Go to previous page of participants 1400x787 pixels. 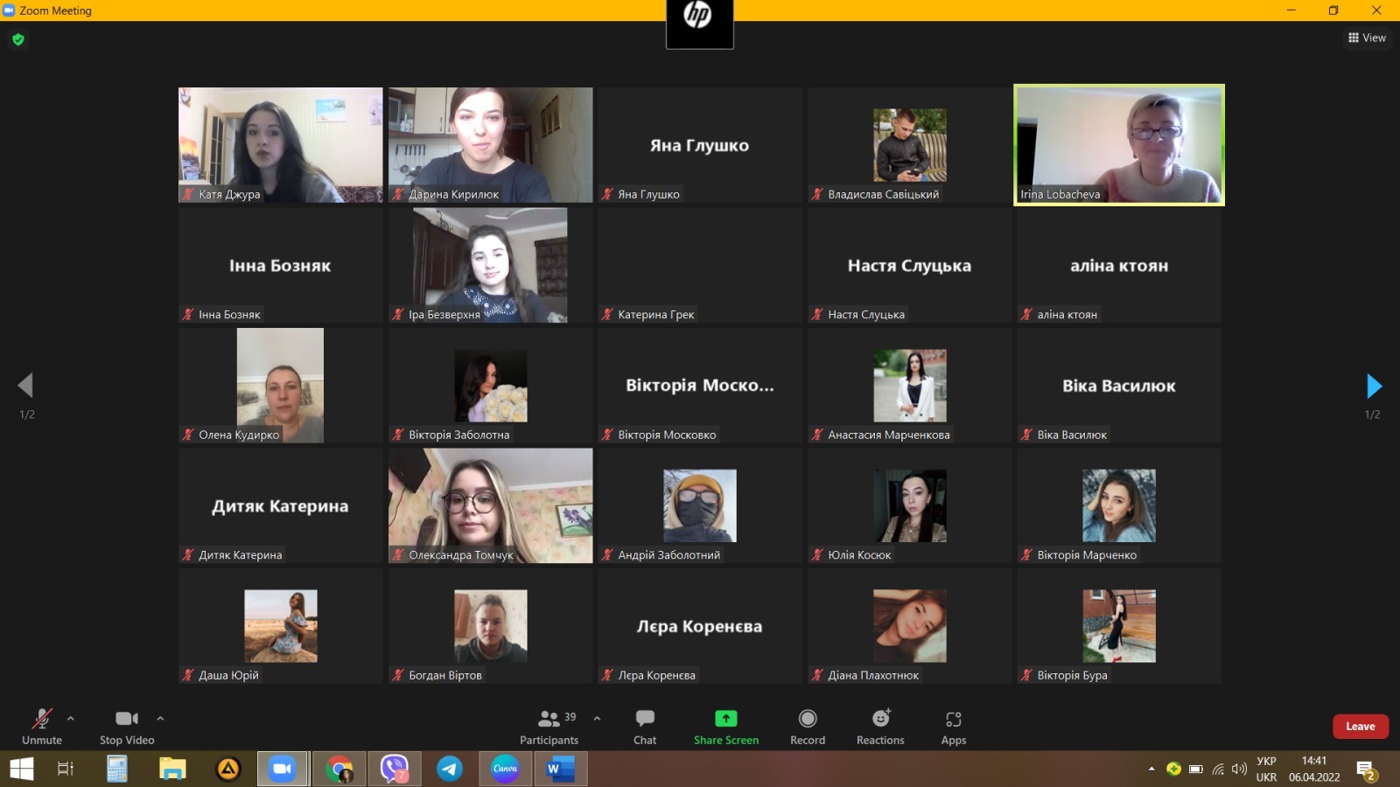pos(25,386)
